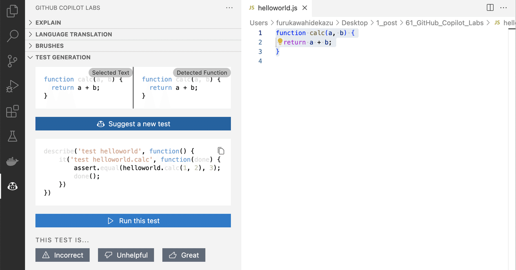Select the Search icon in activity bar
Viewport: 516px width, 270px height.
click(12, 36)
